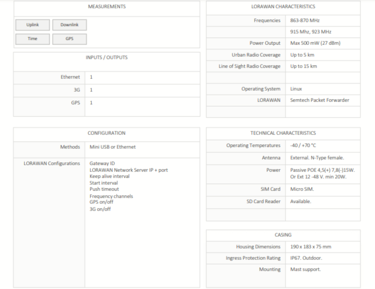Click the Power label in Technical Characteristics
Viewport: 375px width, 289px height.
click(274, 170)
